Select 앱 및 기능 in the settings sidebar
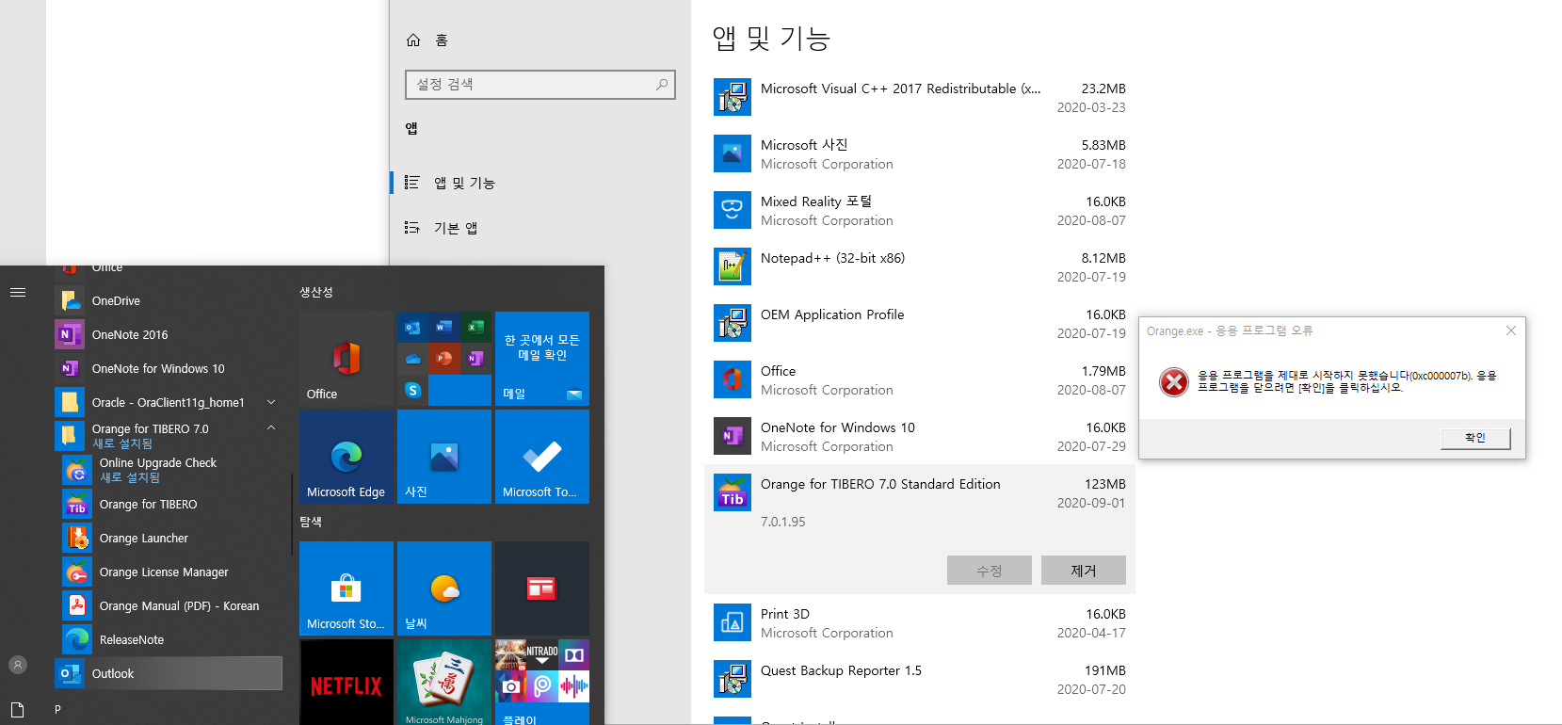Viewport: 1562px width, 725px height. pos(464,183)
